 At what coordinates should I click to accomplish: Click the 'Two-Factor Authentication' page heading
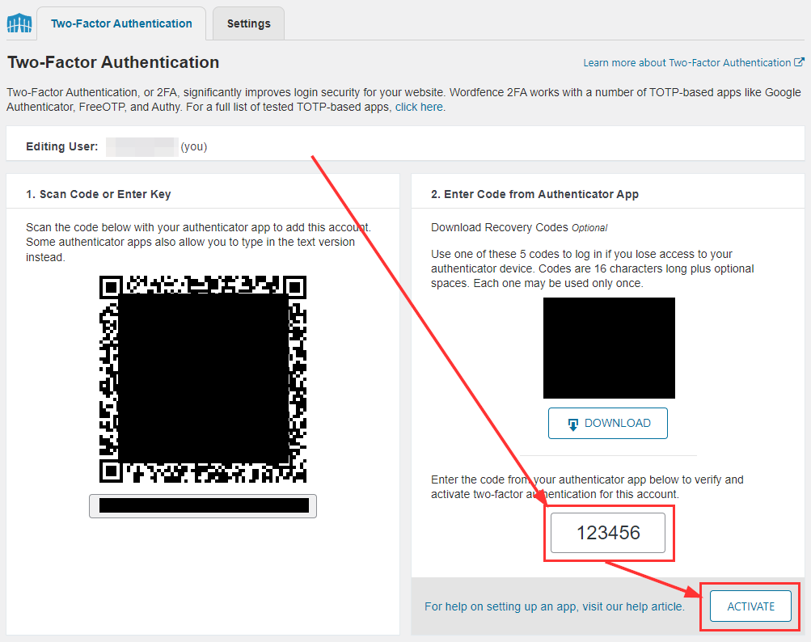[x=113, y=62]
